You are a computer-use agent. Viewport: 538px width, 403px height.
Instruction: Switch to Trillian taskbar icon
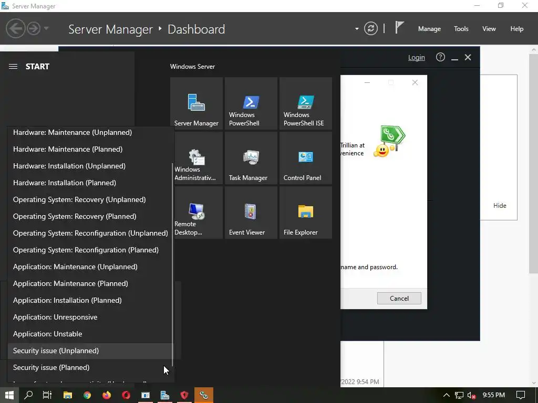pyautogui.click(x=204, y=395)
